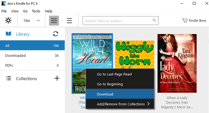Click the Library book icon
The image size is (209, 113).
pos(8,34)
